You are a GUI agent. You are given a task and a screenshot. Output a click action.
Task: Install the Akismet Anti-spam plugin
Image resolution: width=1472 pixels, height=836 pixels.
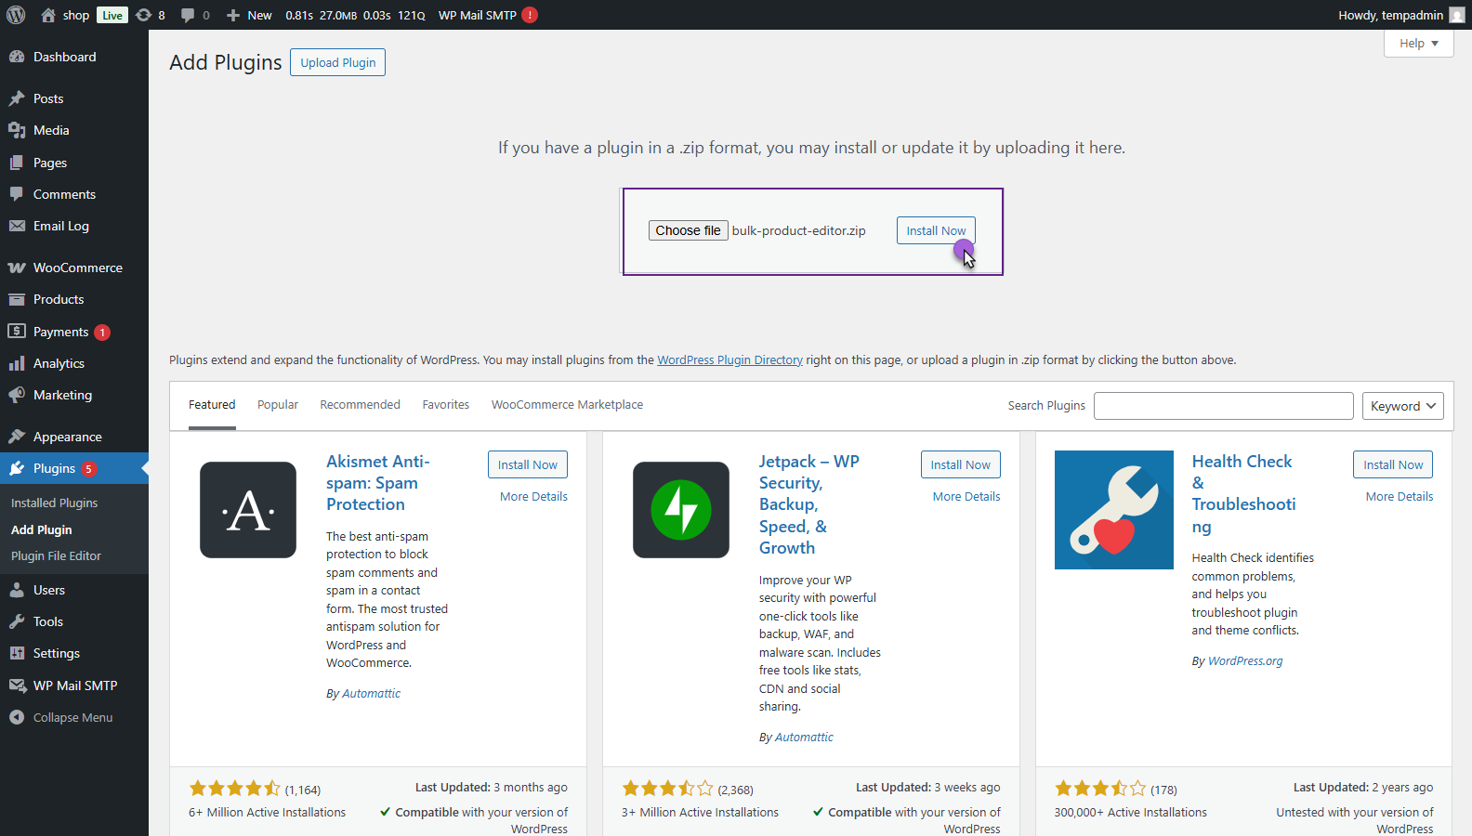click(527, 464)
